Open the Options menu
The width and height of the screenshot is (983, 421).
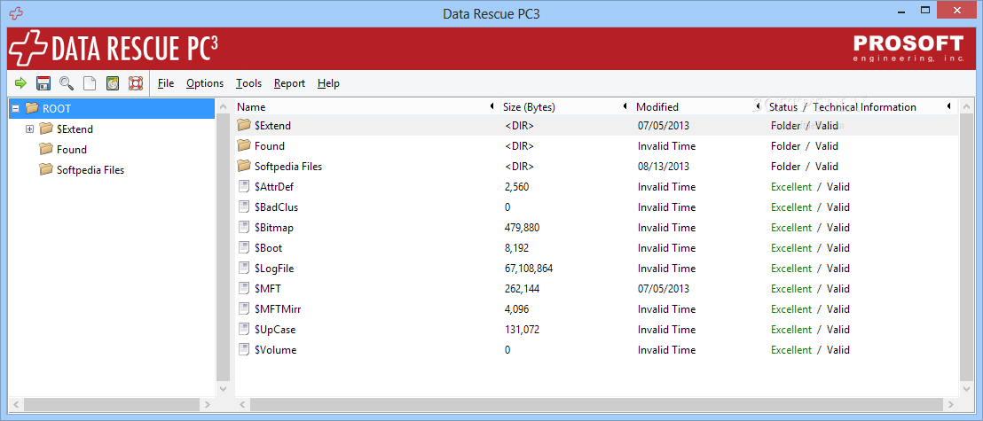pyautogui.click(x=205, y=83)
